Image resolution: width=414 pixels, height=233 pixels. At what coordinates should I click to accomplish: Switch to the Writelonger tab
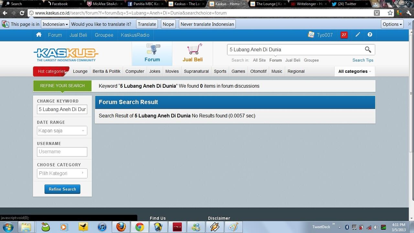point(309,4)
